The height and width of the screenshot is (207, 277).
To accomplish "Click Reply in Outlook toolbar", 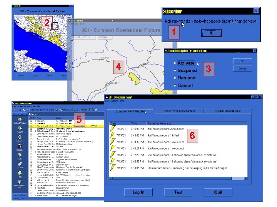I will 32,110.
